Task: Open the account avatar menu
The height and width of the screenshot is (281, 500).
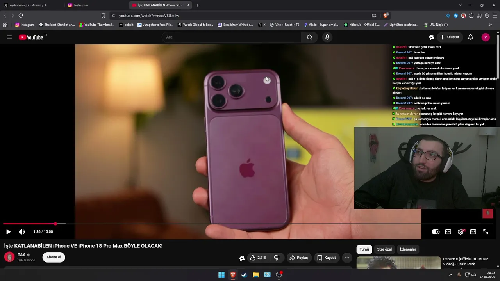Action: 486,37
